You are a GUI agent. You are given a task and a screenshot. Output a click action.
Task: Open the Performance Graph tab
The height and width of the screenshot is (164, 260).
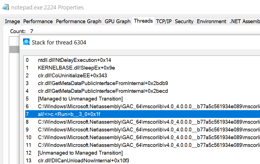pos(79,21)
